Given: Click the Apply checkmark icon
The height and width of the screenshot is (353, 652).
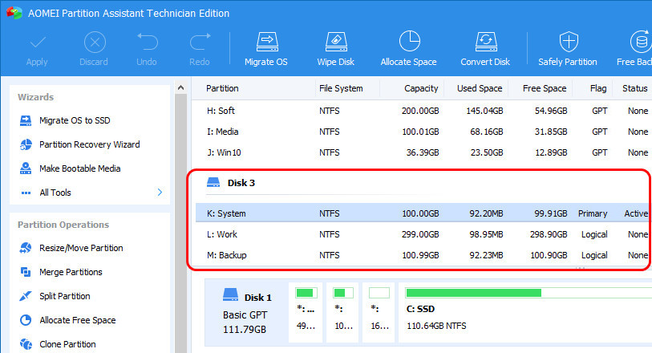Looking at the screenshot, I should [x=37, y=42].
